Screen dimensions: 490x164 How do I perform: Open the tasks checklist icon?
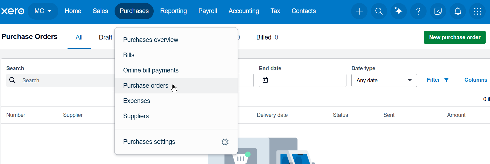pyautogui.click(x=438, y=11)
